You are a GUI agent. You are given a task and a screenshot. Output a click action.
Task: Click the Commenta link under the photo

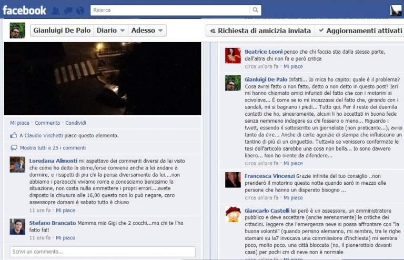[47, 123]
